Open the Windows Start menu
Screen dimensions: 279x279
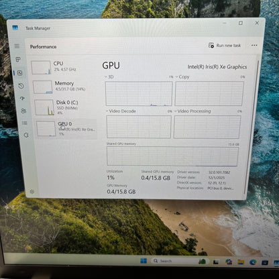144,261
